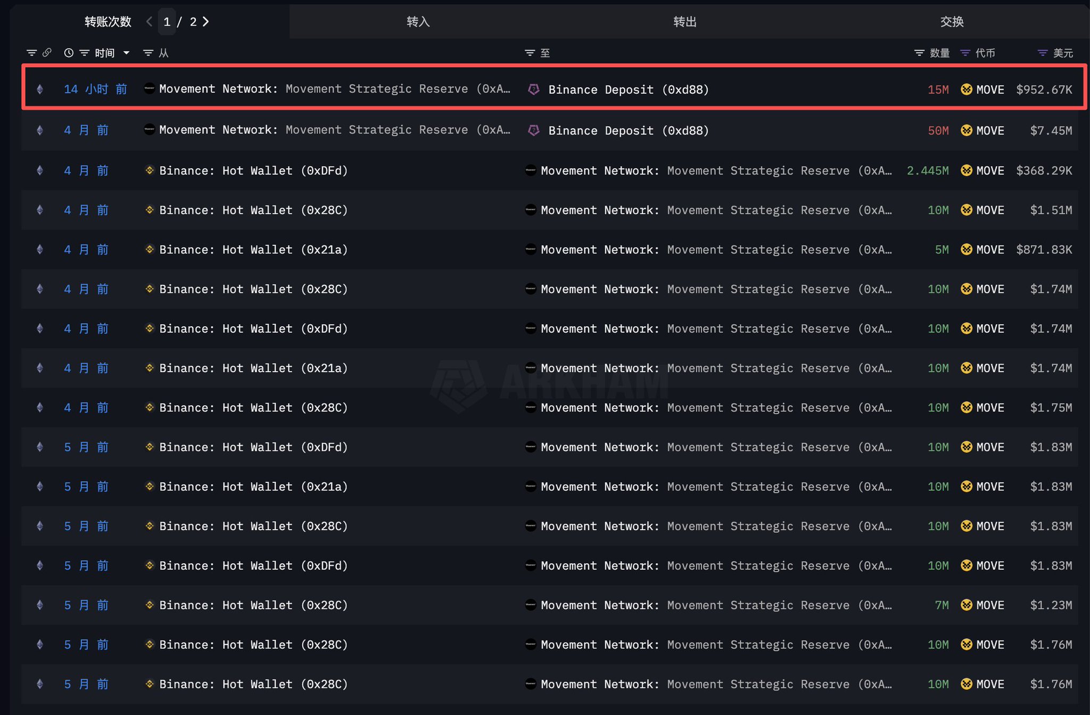Click the Ethereum icon in the 14 小时 前 row
The image size is (1090, 715).
tap(40, 89)
